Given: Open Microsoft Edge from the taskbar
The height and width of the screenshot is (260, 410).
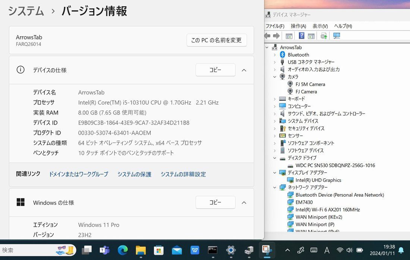Looking at the screenshot, I should pyautogui.click(x=123, y=250).
